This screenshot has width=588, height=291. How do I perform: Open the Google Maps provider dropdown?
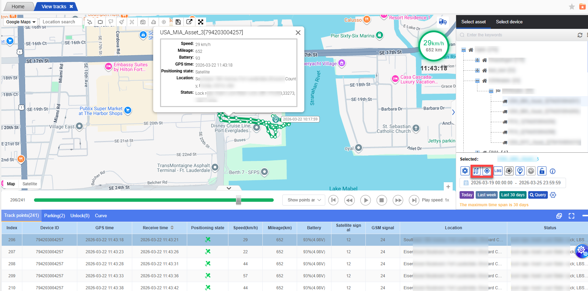21,22
